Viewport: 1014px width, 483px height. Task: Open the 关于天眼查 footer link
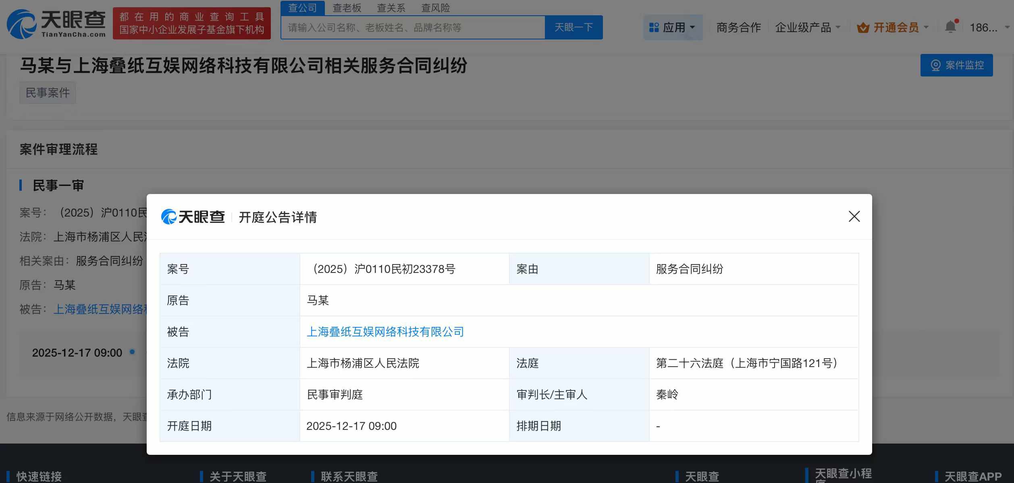click(237, 476)
